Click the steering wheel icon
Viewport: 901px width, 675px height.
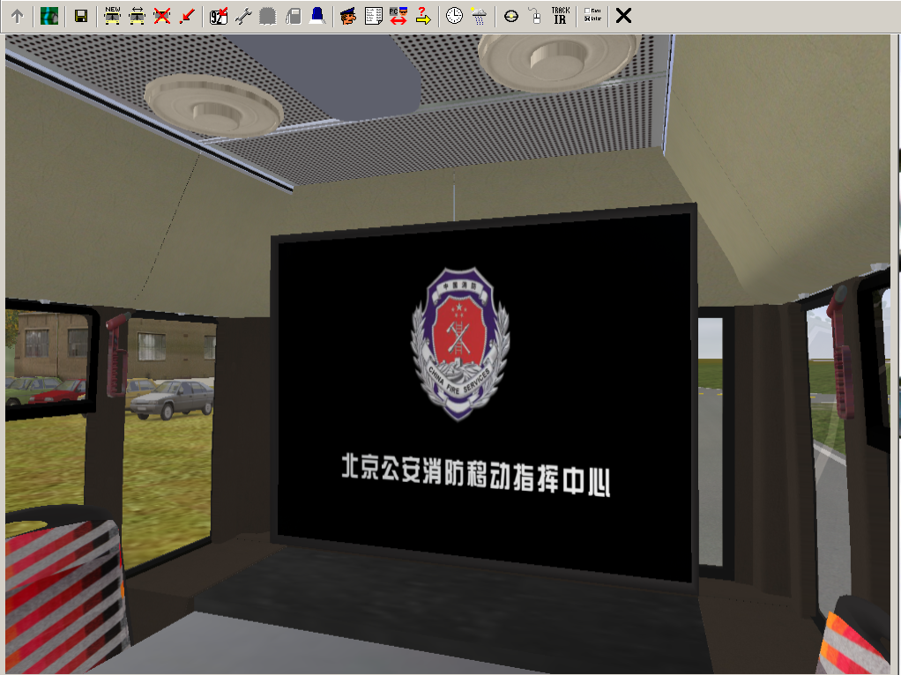coord(510,16)
